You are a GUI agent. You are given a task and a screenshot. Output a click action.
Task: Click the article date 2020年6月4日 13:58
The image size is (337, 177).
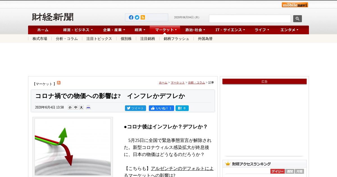(49, 107)
